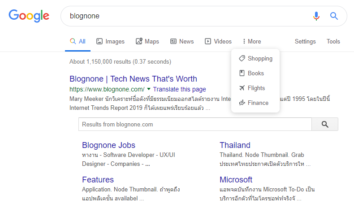Image resolution: width=354 pixels, height=208 pixels.
Task: Click the Images tab picture icon
Action: point(99,41)
